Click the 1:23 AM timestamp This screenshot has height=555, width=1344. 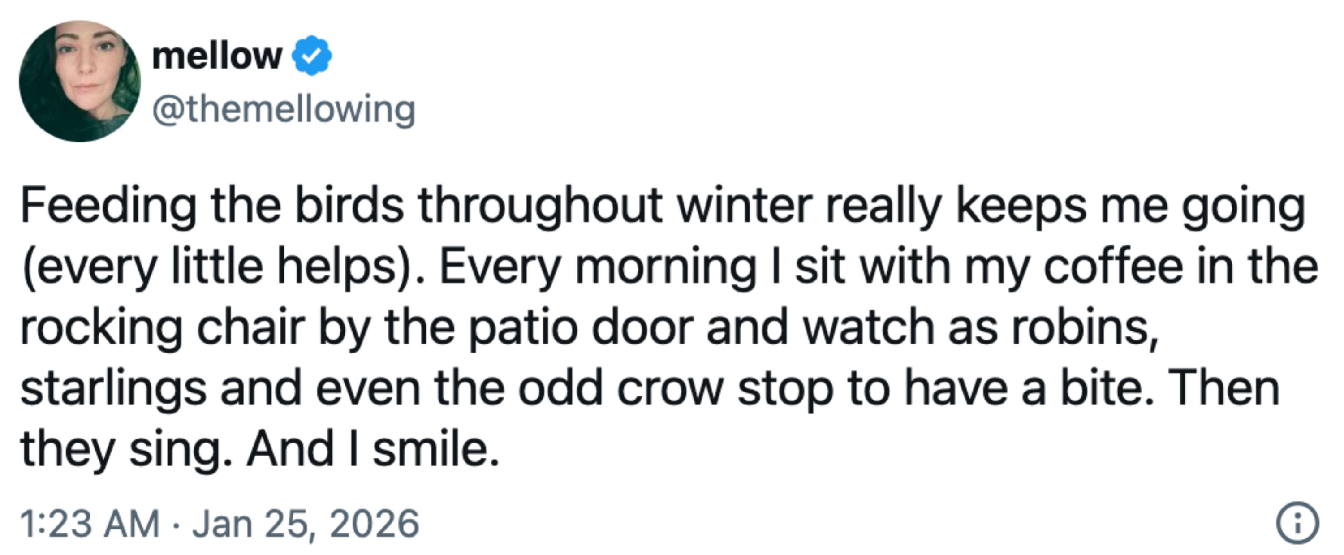tap(90, 523)
